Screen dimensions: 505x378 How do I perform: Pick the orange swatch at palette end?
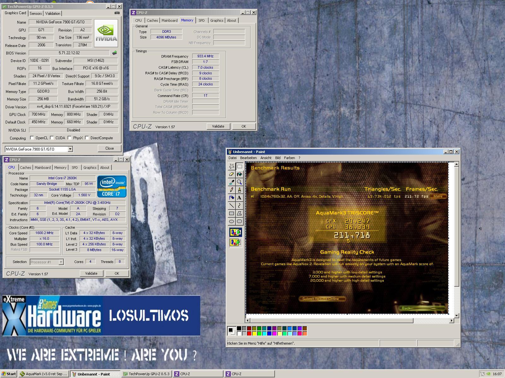[305, 333]
